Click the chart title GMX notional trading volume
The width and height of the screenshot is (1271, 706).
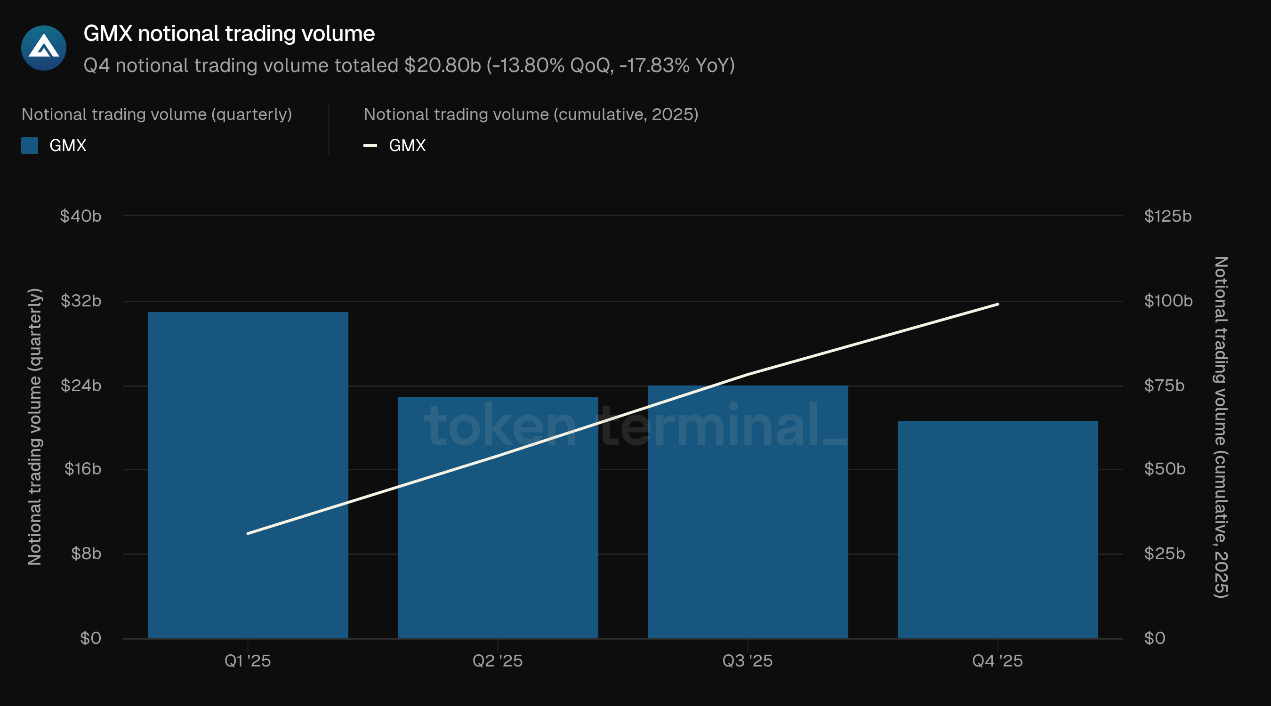(x=229, y=33)
